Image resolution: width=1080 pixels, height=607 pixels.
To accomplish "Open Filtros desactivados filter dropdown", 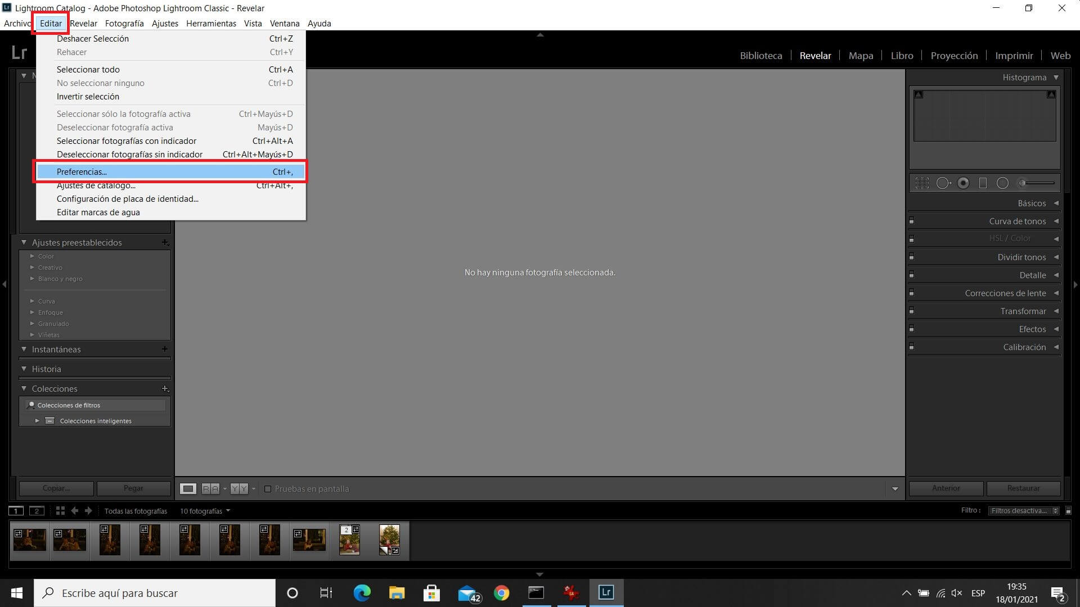I will coord(1024,510).
